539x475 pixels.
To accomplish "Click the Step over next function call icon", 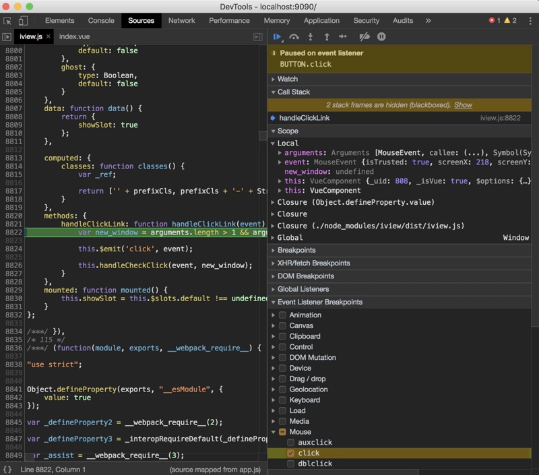I will (294, 38).
